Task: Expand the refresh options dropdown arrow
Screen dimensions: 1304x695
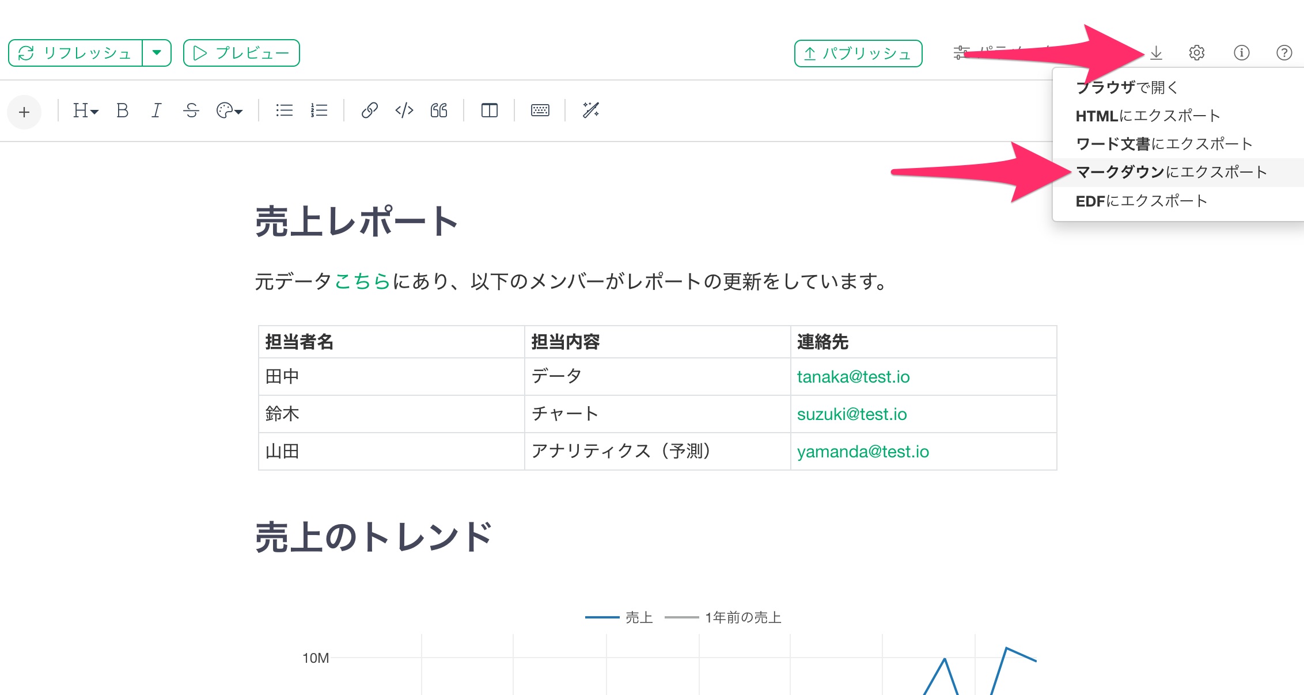Action: 157,53
